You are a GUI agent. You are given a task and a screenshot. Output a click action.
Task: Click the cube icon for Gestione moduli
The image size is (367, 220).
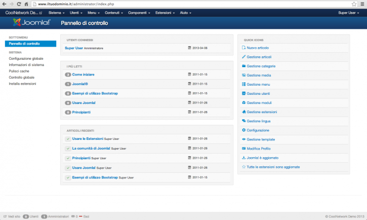pyautogui.click(x=243, y=102)
